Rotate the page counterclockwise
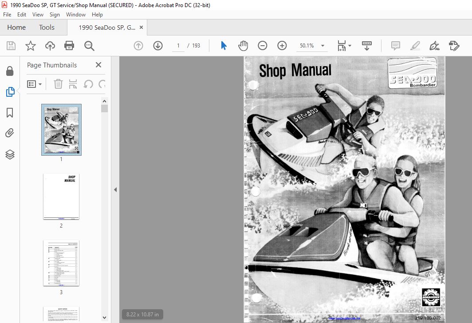The width and height of the screenshot is (472, 323). click(88, 84)
